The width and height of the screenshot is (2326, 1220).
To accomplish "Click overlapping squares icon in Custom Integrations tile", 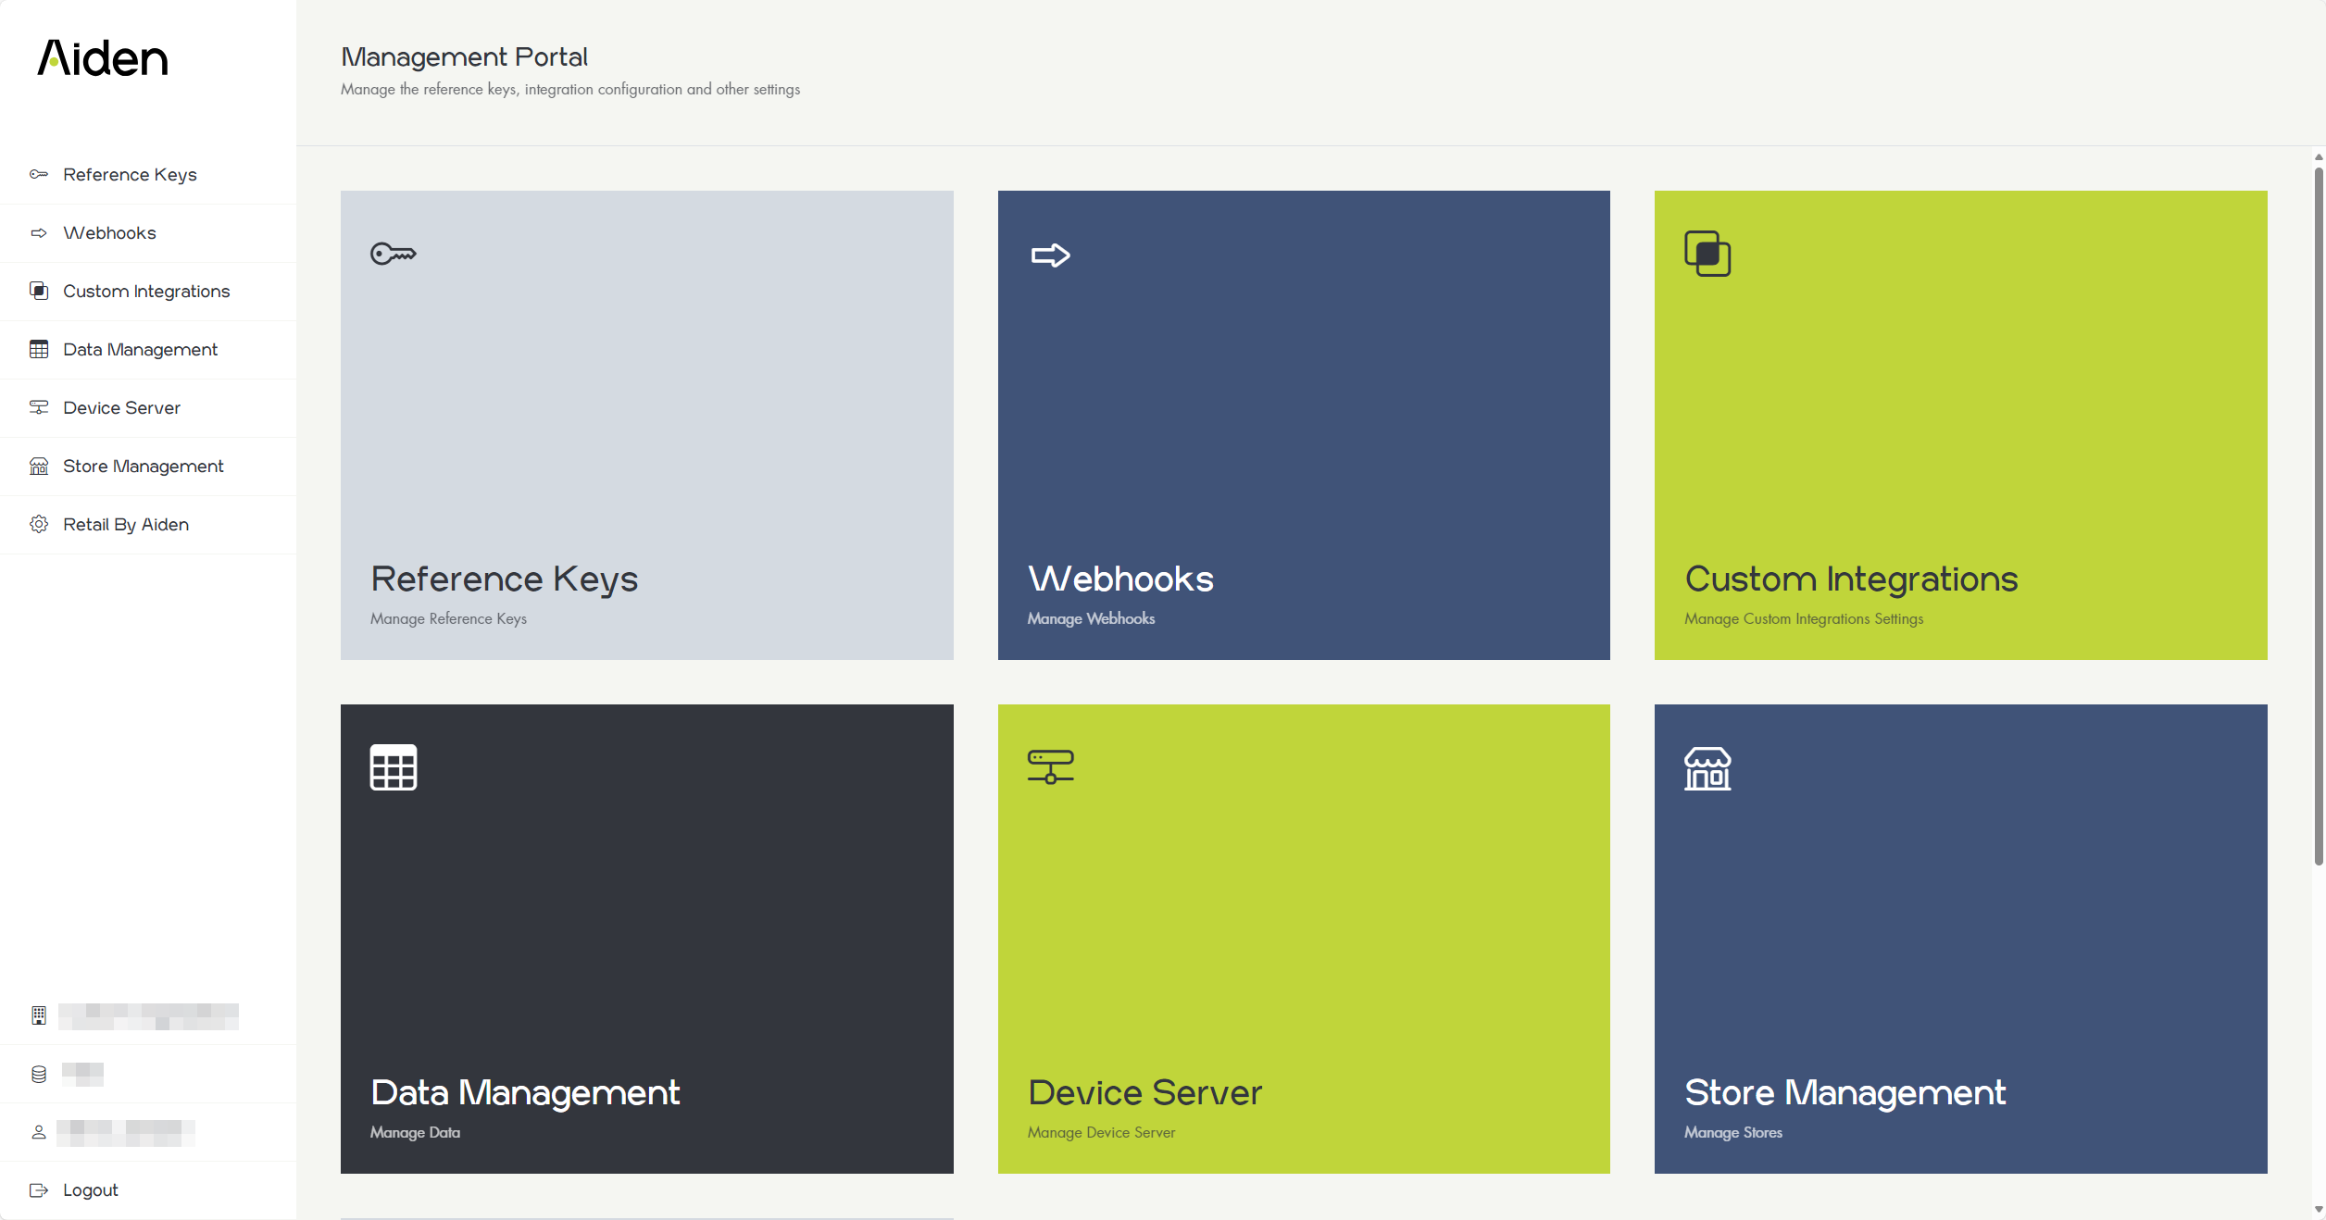I will click(1707, 254).
